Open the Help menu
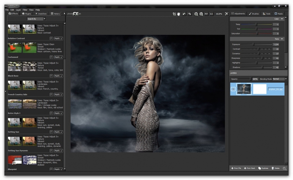The width and height of the screenshot is (293, 180). [x=38, y=10]
